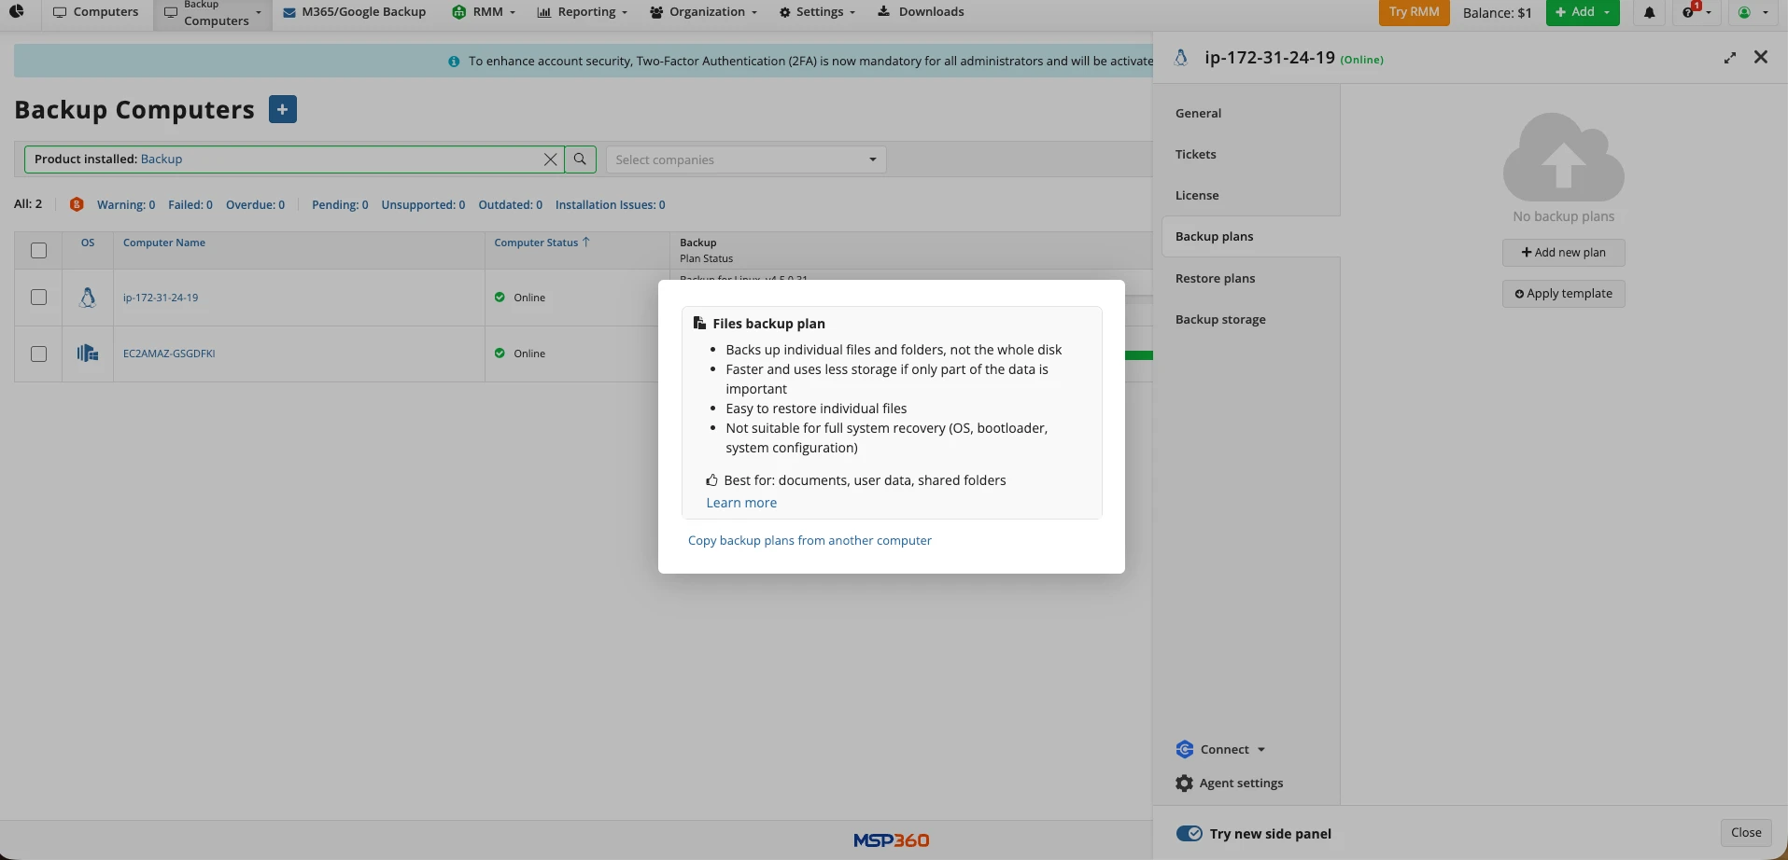This screenshot has width=1788, height=860.
Task: Sort by Computer Status column
Action: pos(542,243)
